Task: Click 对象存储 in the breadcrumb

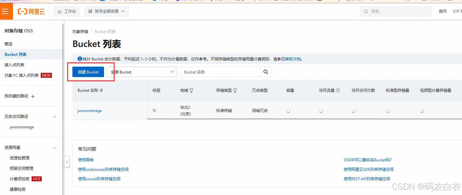Action: coord(80,32)
